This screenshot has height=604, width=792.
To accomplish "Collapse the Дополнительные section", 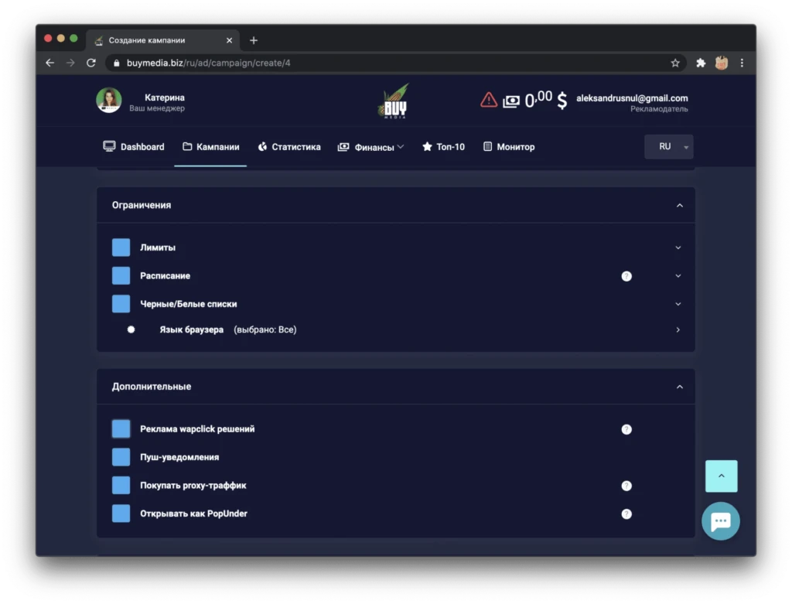I will [679, 387].
